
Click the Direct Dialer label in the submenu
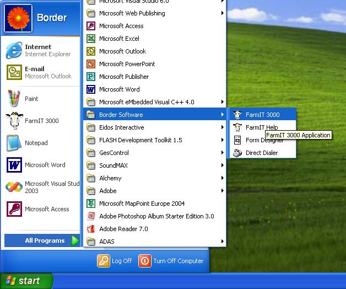[x=262, y=153]
